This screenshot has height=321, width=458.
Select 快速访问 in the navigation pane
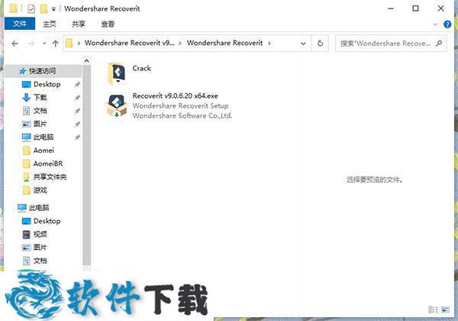pyautogui.click(x=42, y=71)
